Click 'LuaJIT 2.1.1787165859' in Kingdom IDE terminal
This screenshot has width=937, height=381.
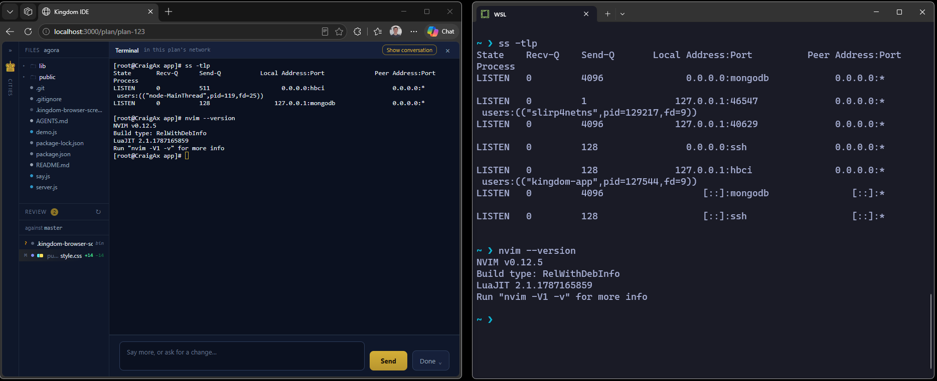coord(151,141)
